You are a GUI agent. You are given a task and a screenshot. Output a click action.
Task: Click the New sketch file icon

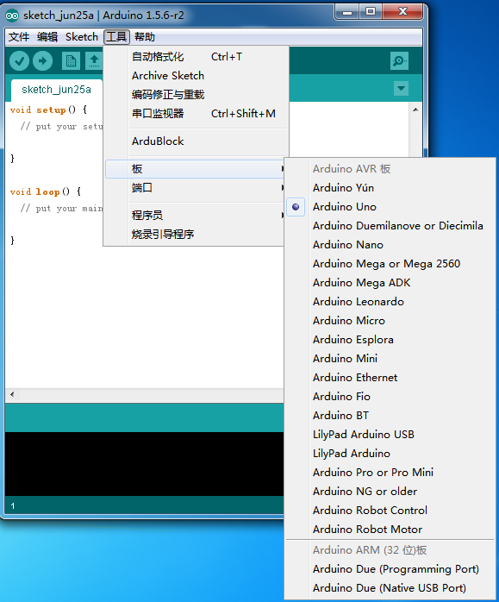(71, 60)
